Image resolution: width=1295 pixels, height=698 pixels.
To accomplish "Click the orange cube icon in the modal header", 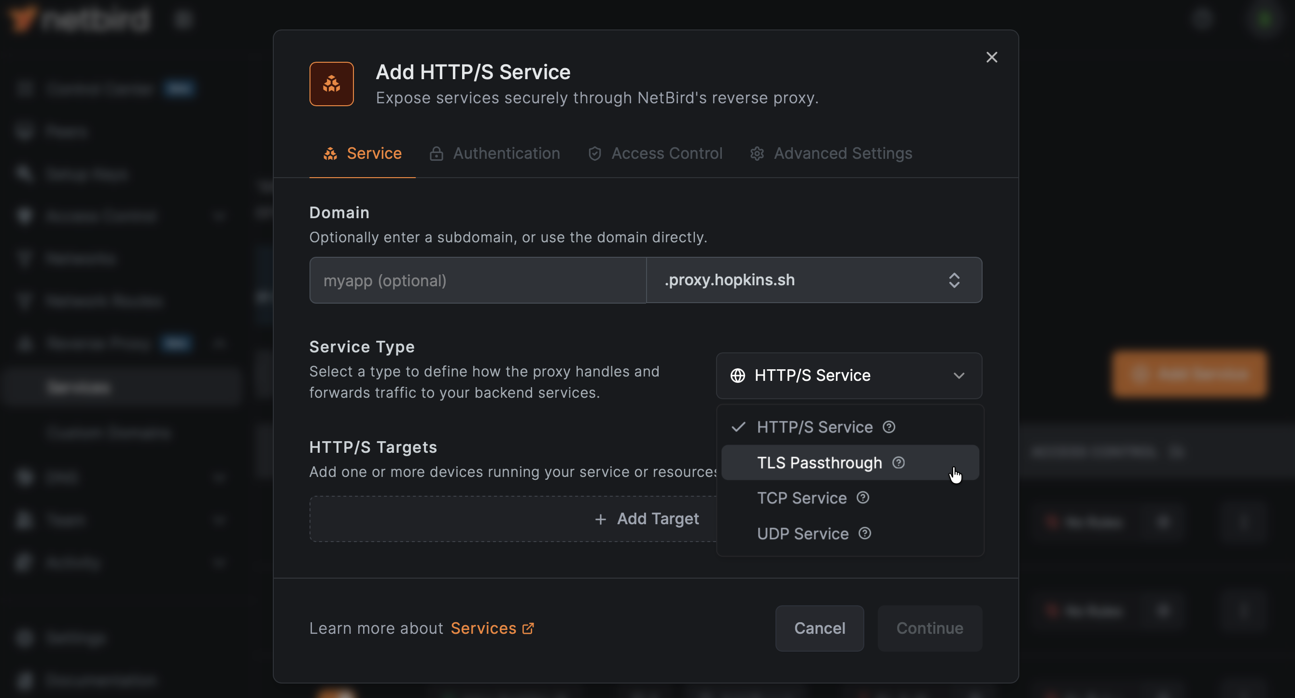I will pos(331,84).
